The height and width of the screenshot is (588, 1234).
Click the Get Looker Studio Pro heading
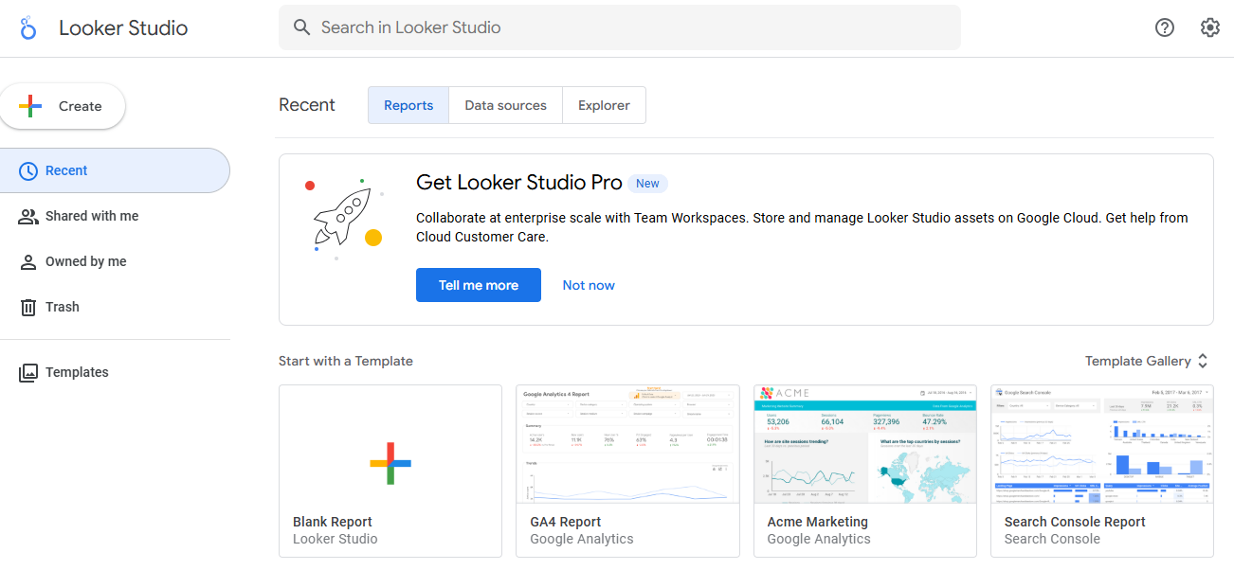pyautogui.click(x=519, y=183)
